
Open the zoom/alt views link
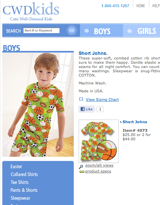click(99, 165)
